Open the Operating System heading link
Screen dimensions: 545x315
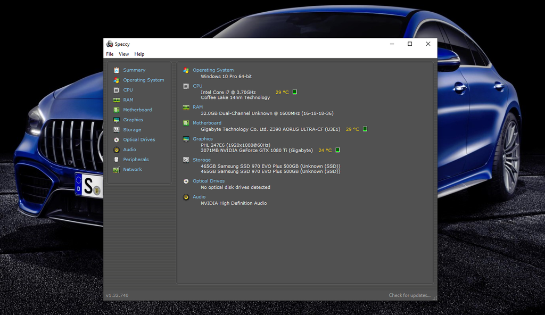(x=213, y=70)
